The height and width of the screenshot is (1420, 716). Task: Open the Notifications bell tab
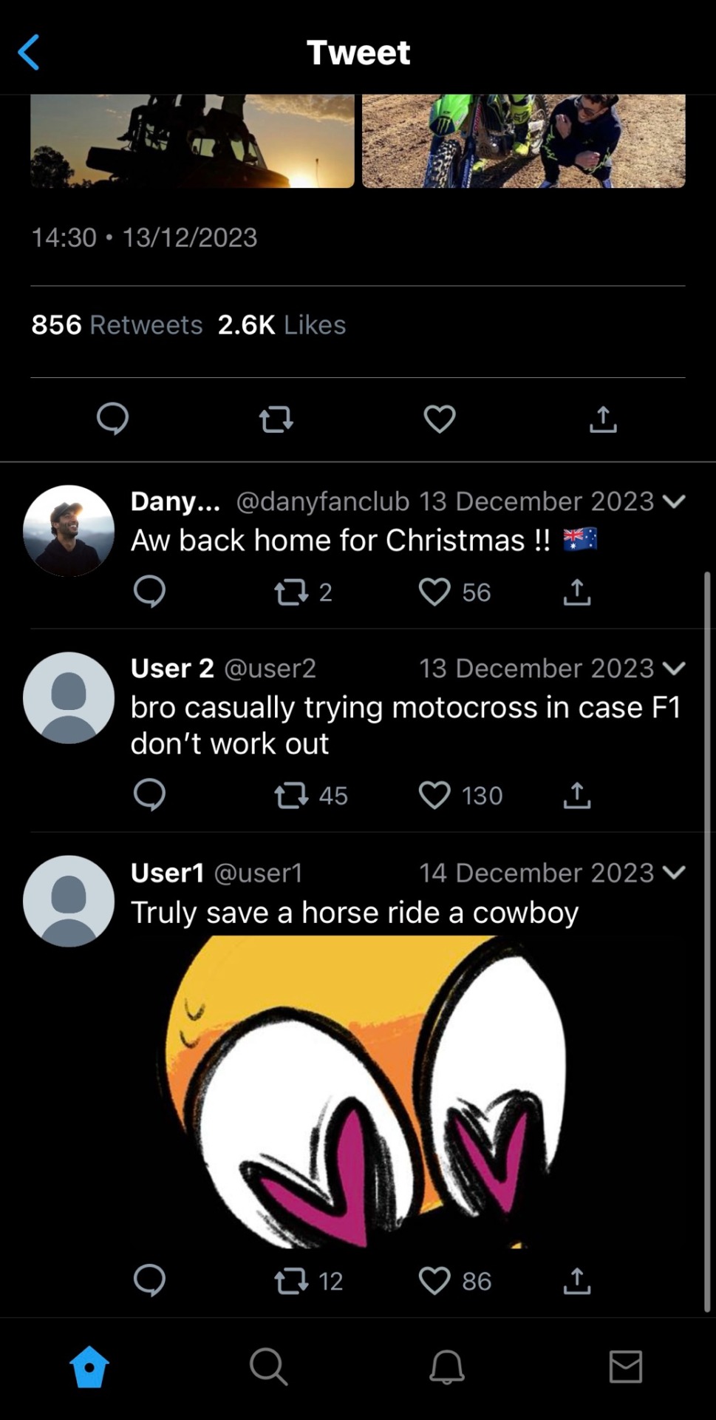pos(447,1367)
